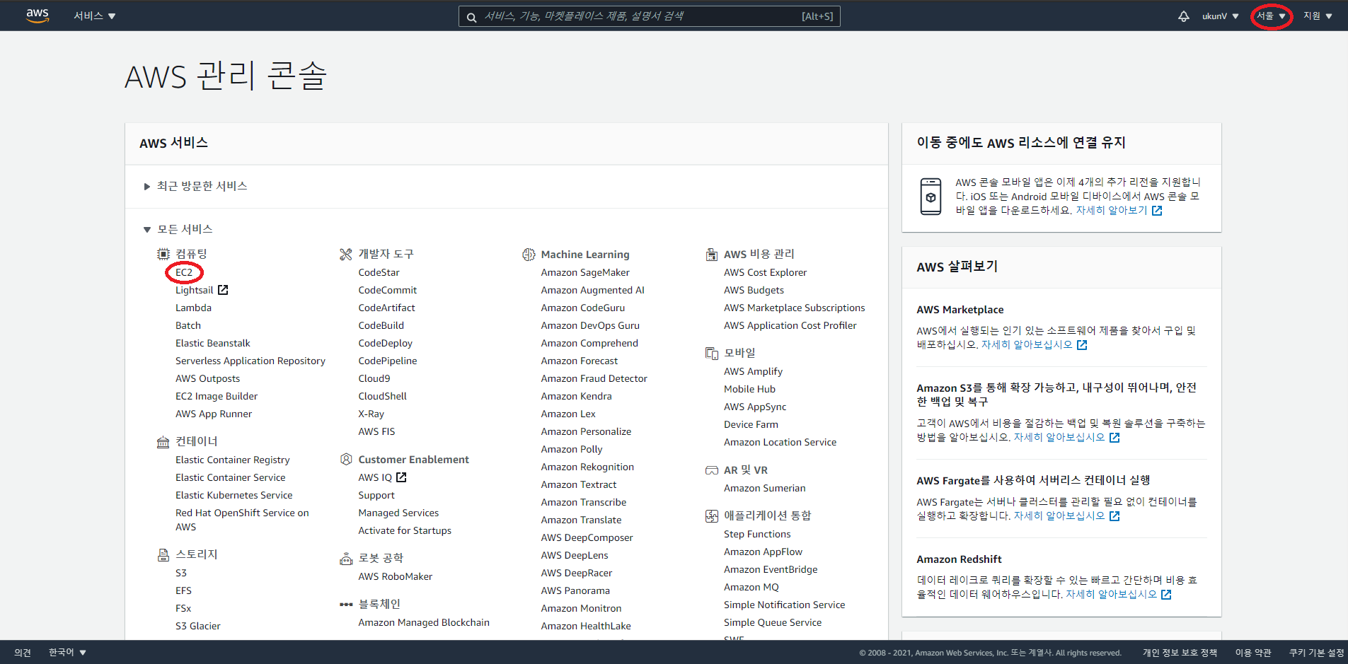
Task: Open Activate for Startups
Action: click(x=405, y=530)
